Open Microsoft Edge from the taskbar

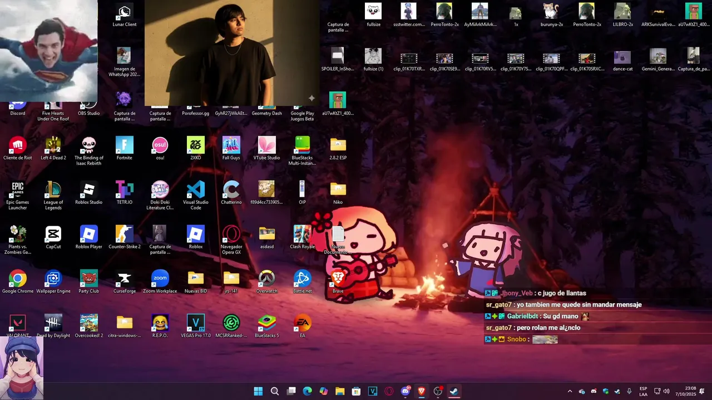pos(307,391)
